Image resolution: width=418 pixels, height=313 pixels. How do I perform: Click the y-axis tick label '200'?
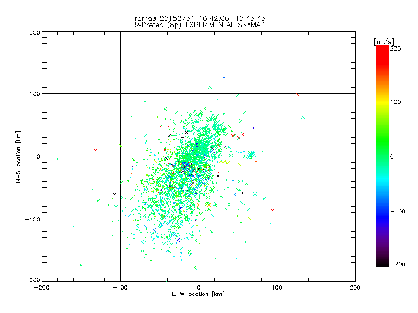pos(34,33)
